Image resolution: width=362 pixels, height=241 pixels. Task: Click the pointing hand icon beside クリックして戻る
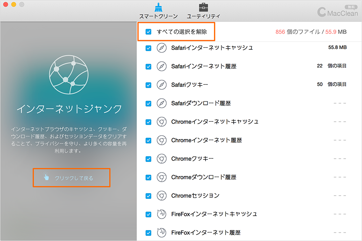[x=46, y=176]
